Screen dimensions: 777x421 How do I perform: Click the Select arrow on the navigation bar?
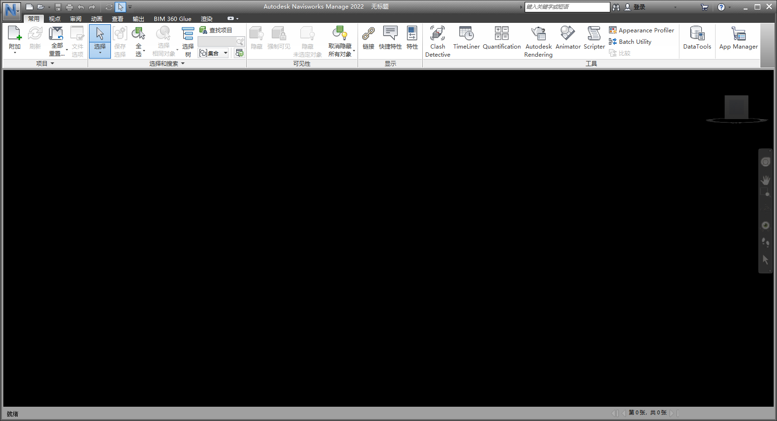tap(766, 260)
